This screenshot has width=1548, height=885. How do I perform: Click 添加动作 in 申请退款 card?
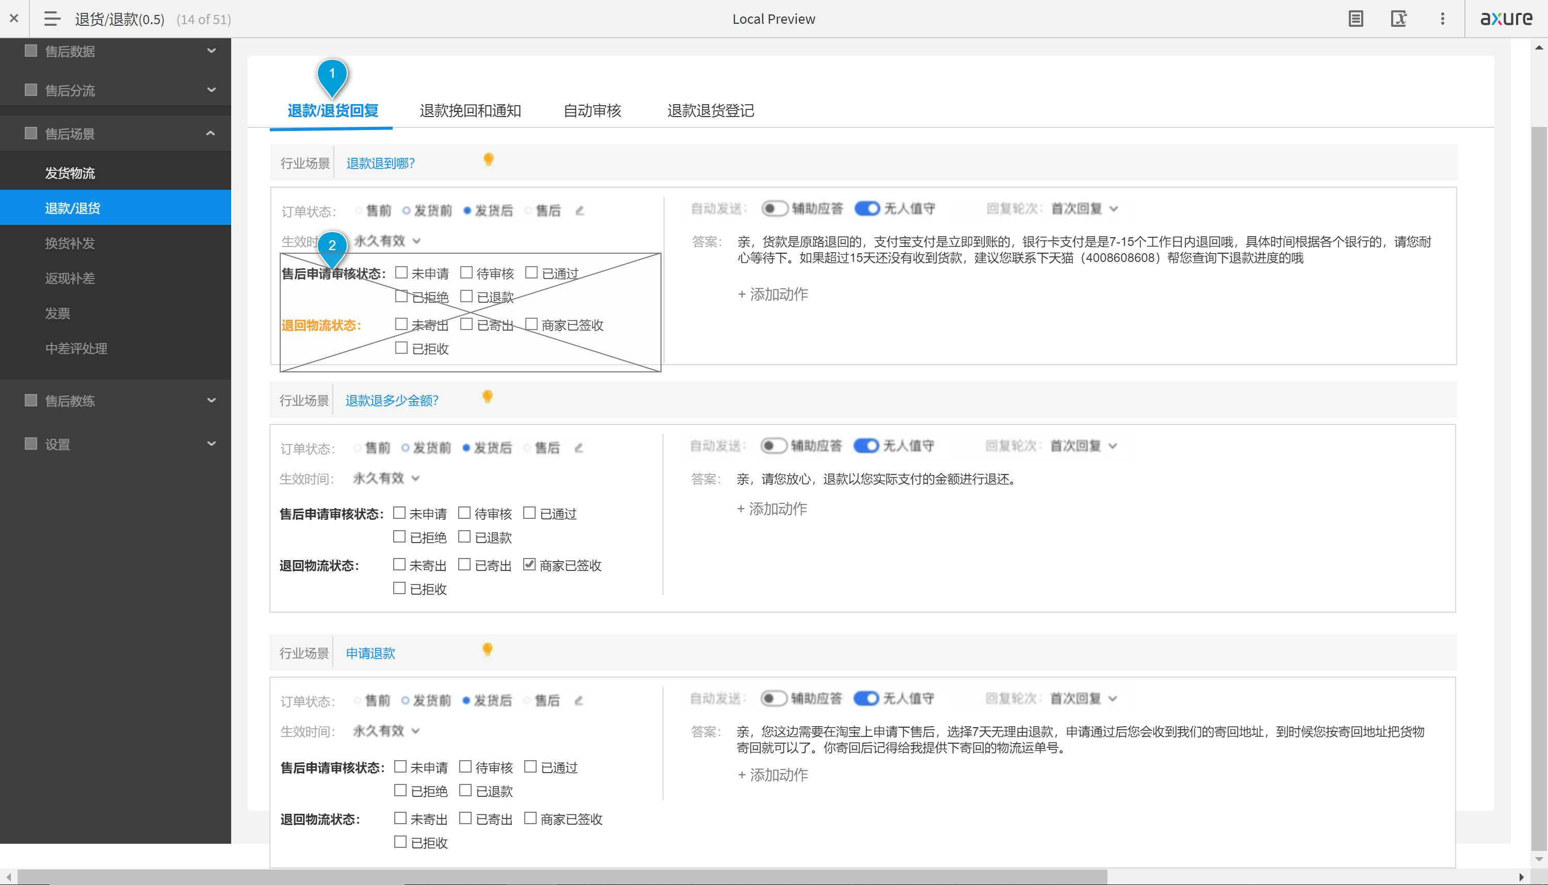[772, 775]
